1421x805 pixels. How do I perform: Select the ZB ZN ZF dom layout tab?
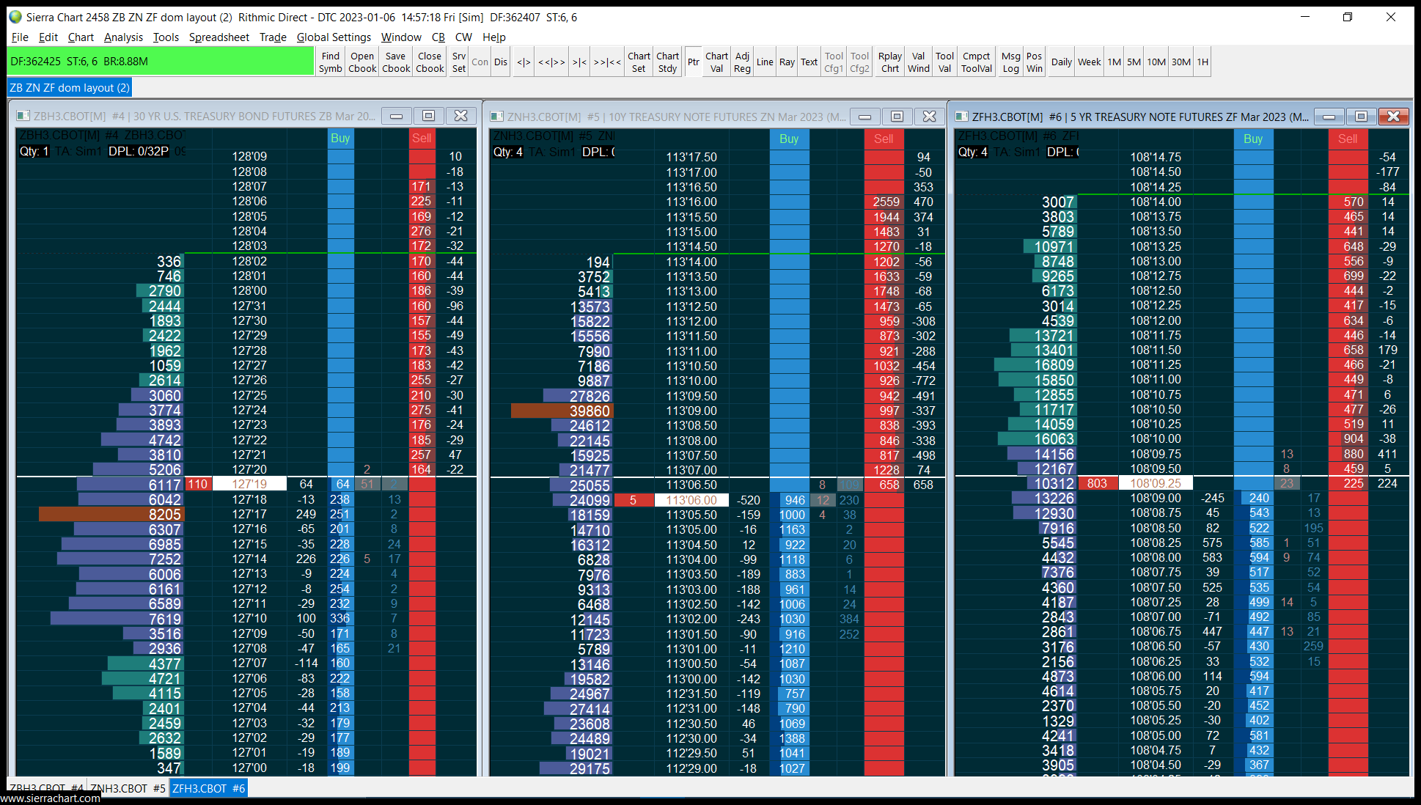click(70, 88)
